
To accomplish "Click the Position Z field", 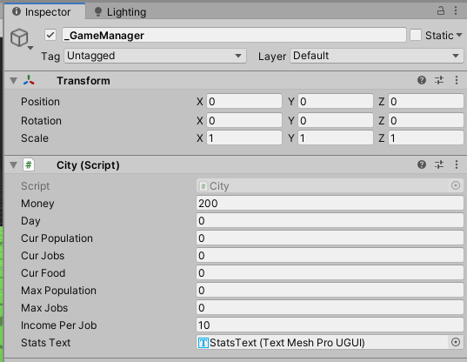I will pos(426,102).
